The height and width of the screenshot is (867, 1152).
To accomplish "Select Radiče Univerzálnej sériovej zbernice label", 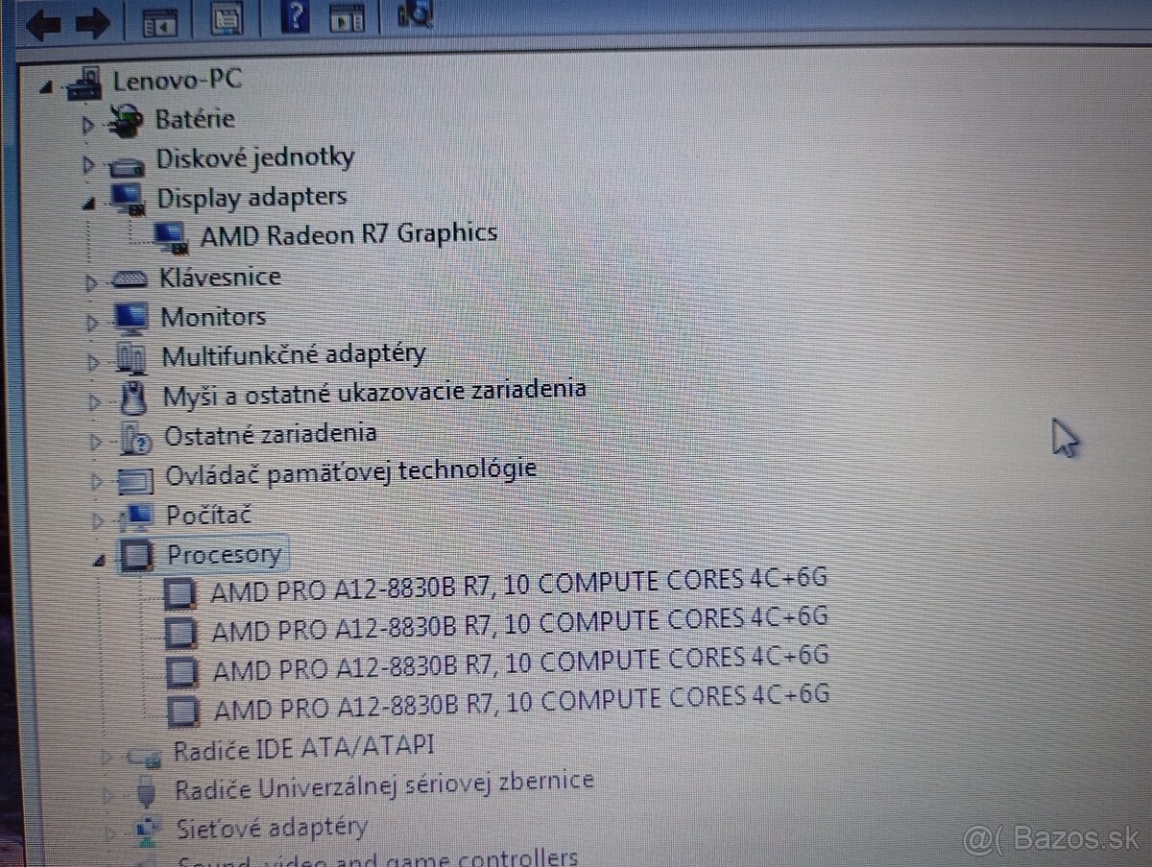I will click(385, 786).
